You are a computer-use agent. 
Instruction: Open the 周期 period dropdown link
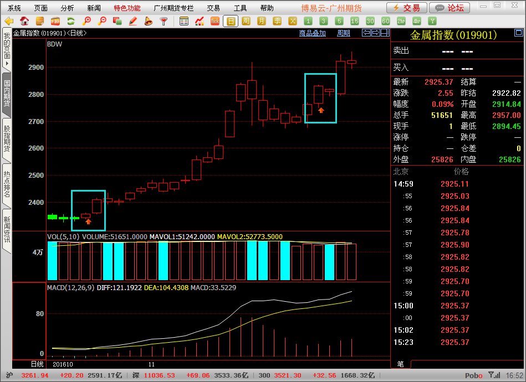tap(344, 33)
